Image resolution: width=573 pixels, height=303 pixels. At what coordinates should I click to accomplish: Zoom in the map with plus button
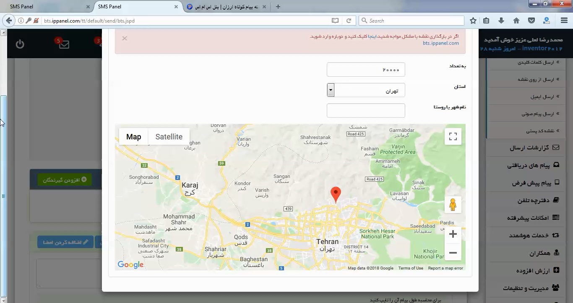453,234
